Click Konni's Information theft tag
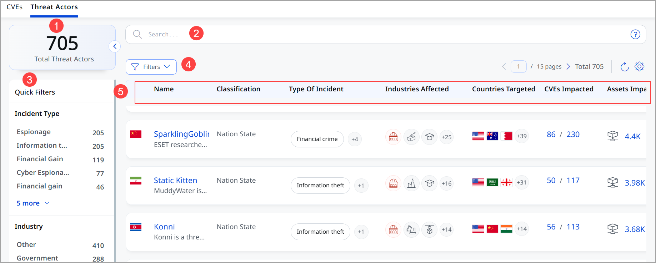This screenshot has height=263, width=656. [320, 232]
